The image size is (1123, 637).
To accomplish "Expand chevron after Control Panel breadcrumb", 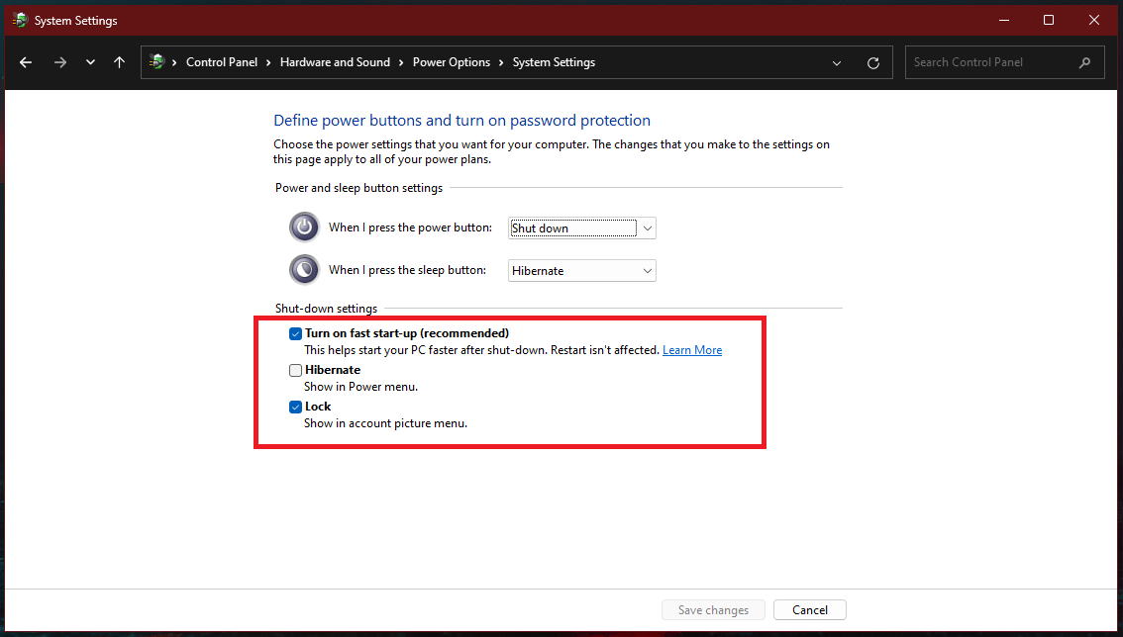I will click(x=268, y=62).
